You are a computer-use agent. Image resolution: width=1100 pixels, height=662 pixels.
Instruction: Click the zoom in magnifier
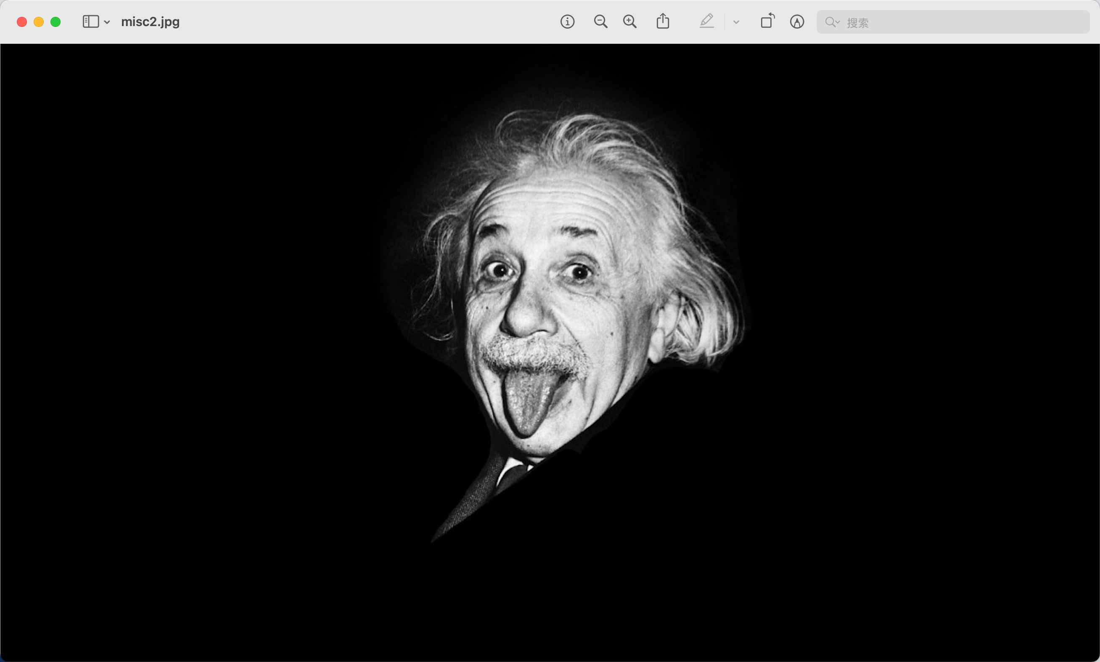(629, 22)
